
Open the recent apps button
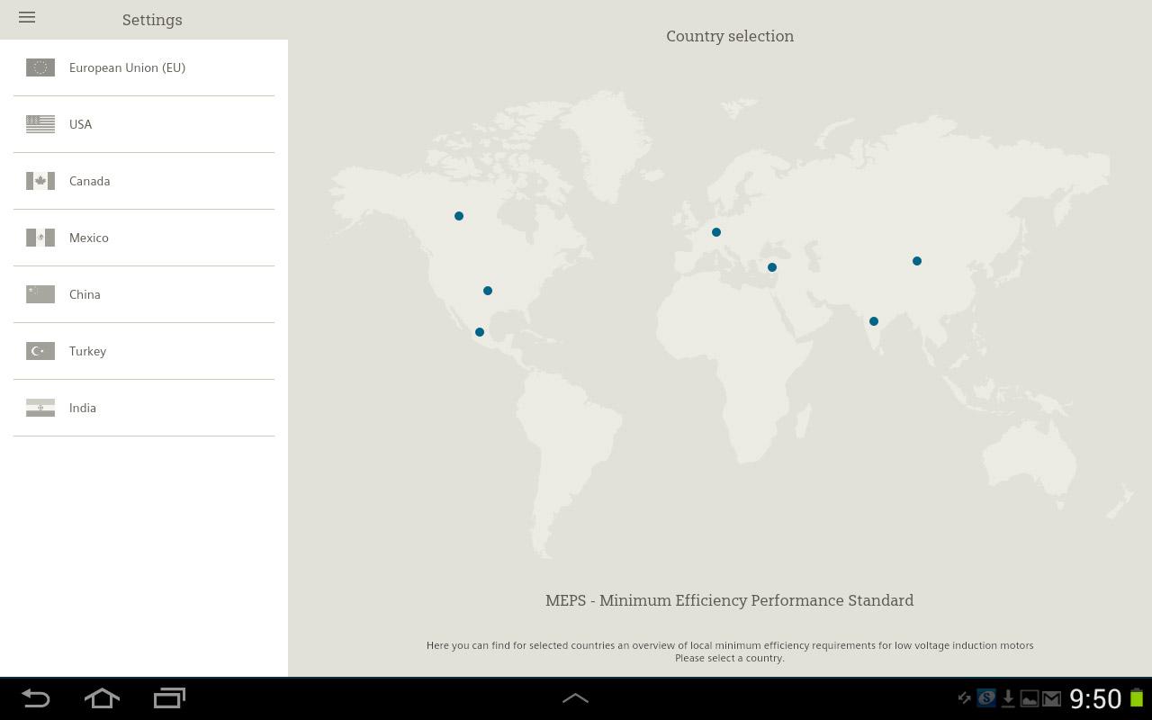pyautogui.click(x=169, y=698)
